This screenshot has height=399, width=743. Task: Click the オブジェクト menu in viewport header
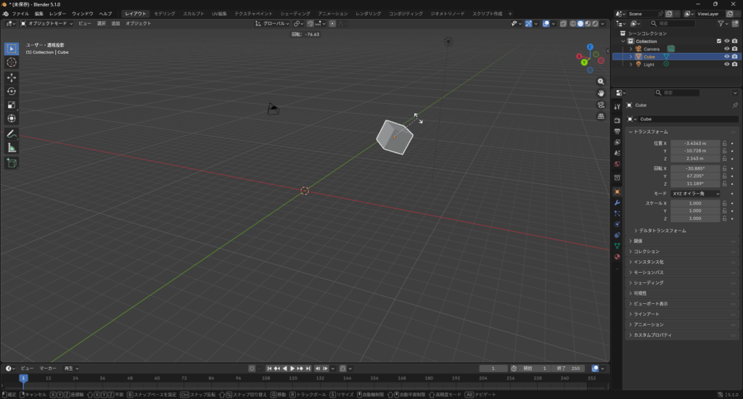click(x=138, y=23)
